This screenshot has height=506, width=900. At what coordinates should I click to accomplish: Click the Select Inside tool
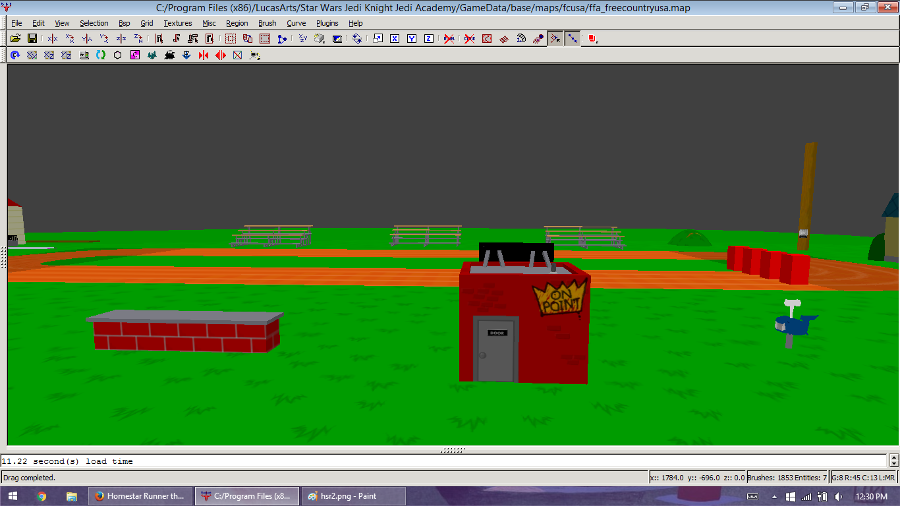(x=210, y=39)
